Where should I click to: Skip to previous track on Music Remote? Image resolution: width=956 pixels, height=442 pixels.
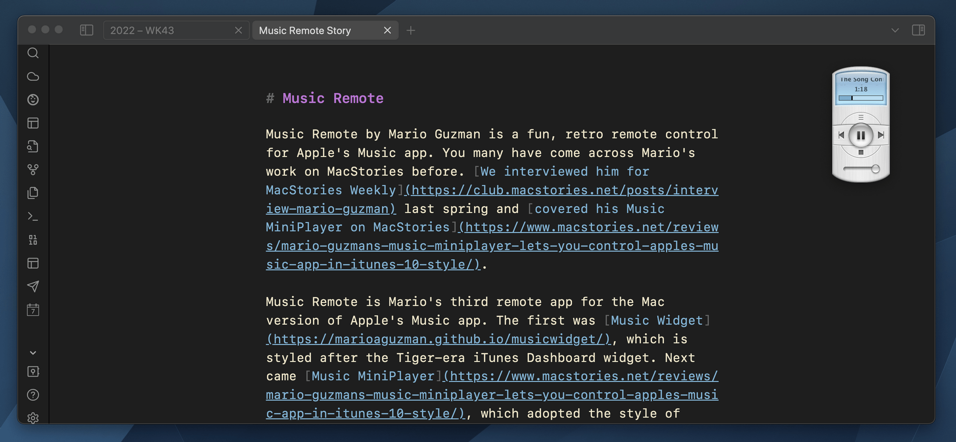[x=841, y=135]
